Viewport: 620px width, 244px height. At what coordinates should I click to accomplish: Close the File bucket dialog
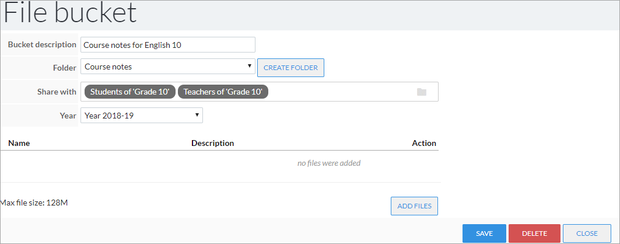click(587, 233)
